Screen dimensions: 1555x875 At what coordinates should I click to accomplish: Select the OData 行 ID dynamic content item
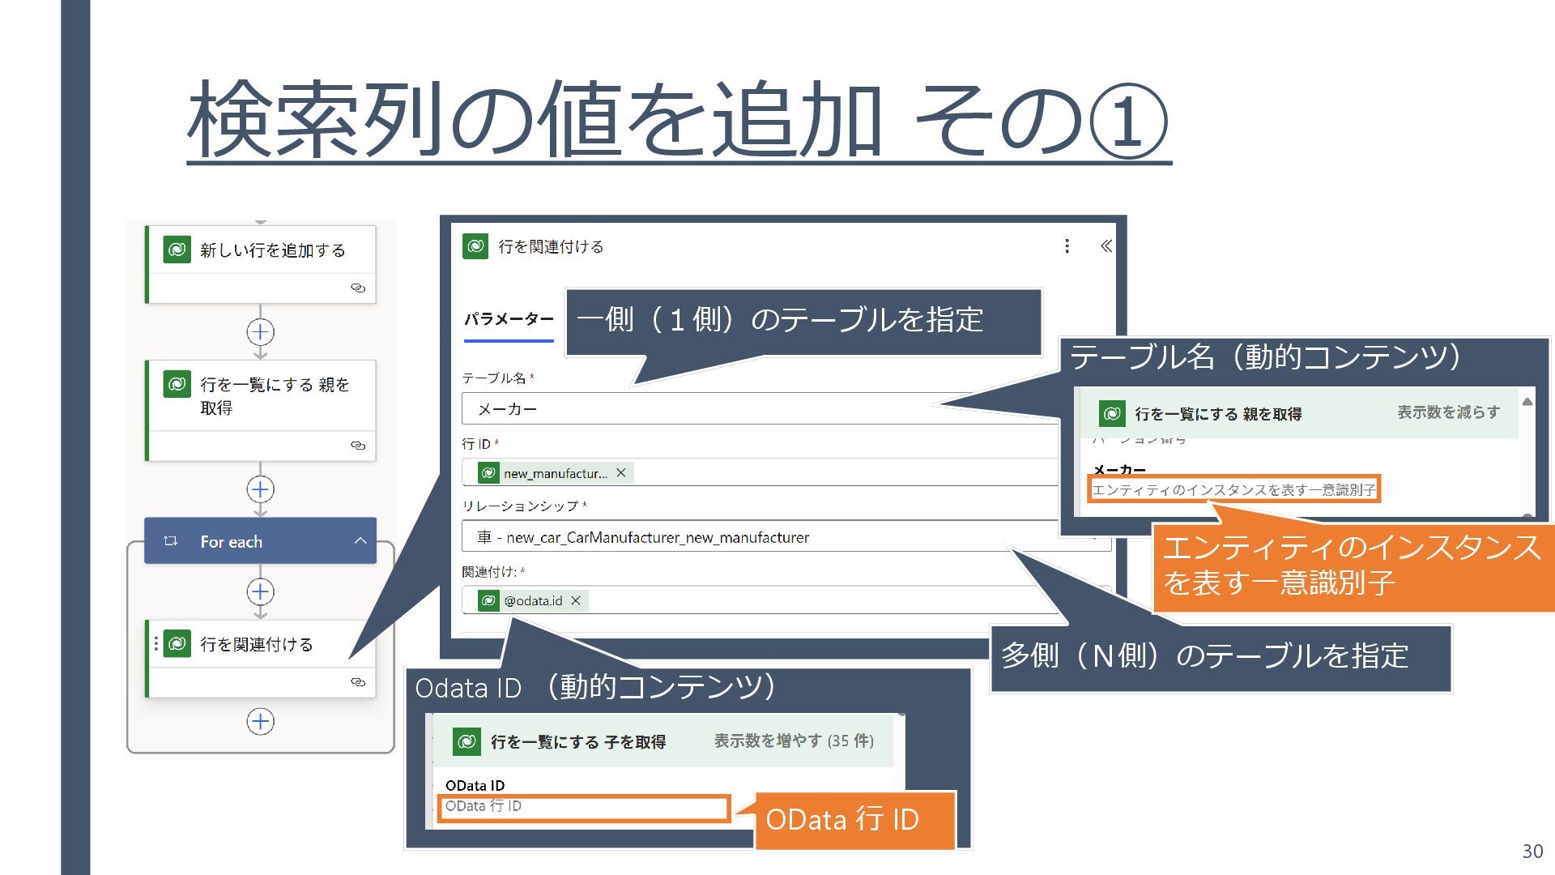pyautogui.click(x=583, y=807)
